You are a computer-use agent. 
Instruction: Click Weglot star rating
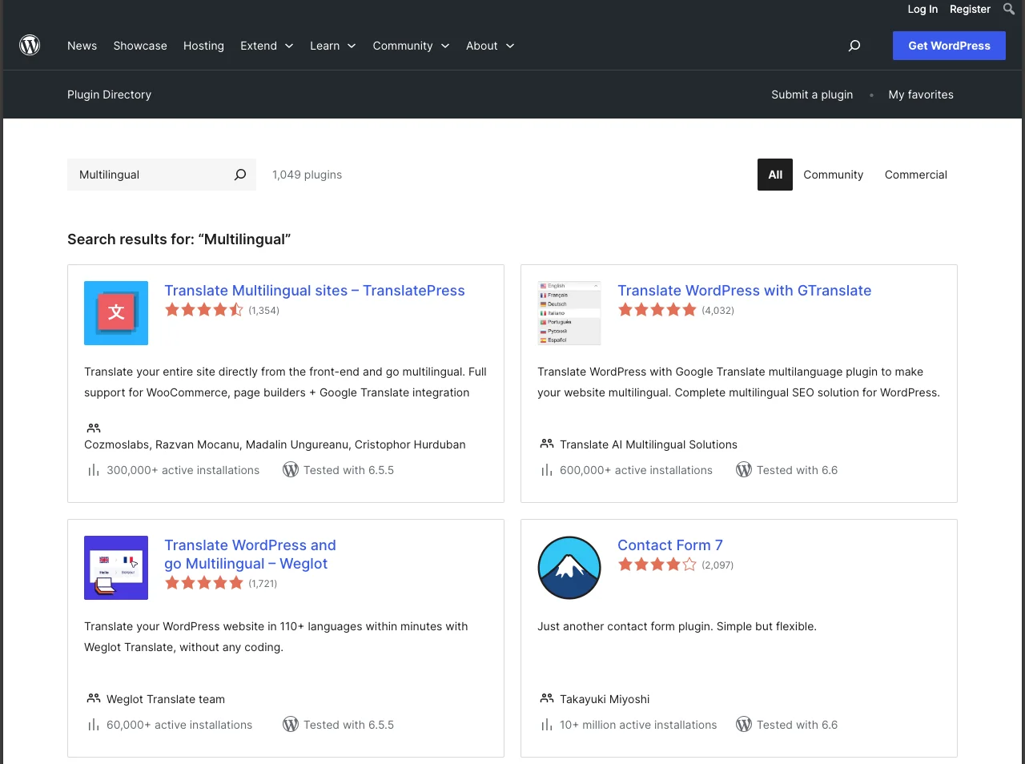204,583
